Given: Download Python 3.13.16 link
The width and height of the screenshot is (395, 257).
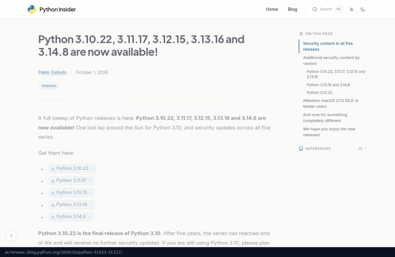Looking at the screenshot, I should [x=71, y=205].
